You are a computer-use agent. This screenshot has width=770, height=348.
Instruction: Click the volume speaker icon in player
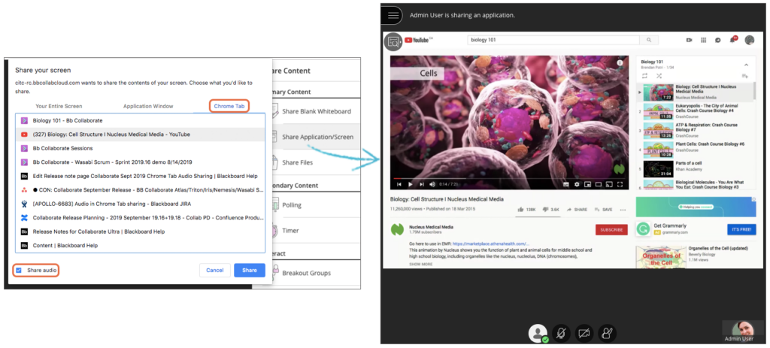(432, 185)
